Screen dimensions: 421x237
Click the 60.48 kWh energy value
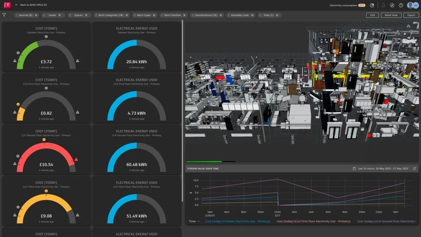137,165
